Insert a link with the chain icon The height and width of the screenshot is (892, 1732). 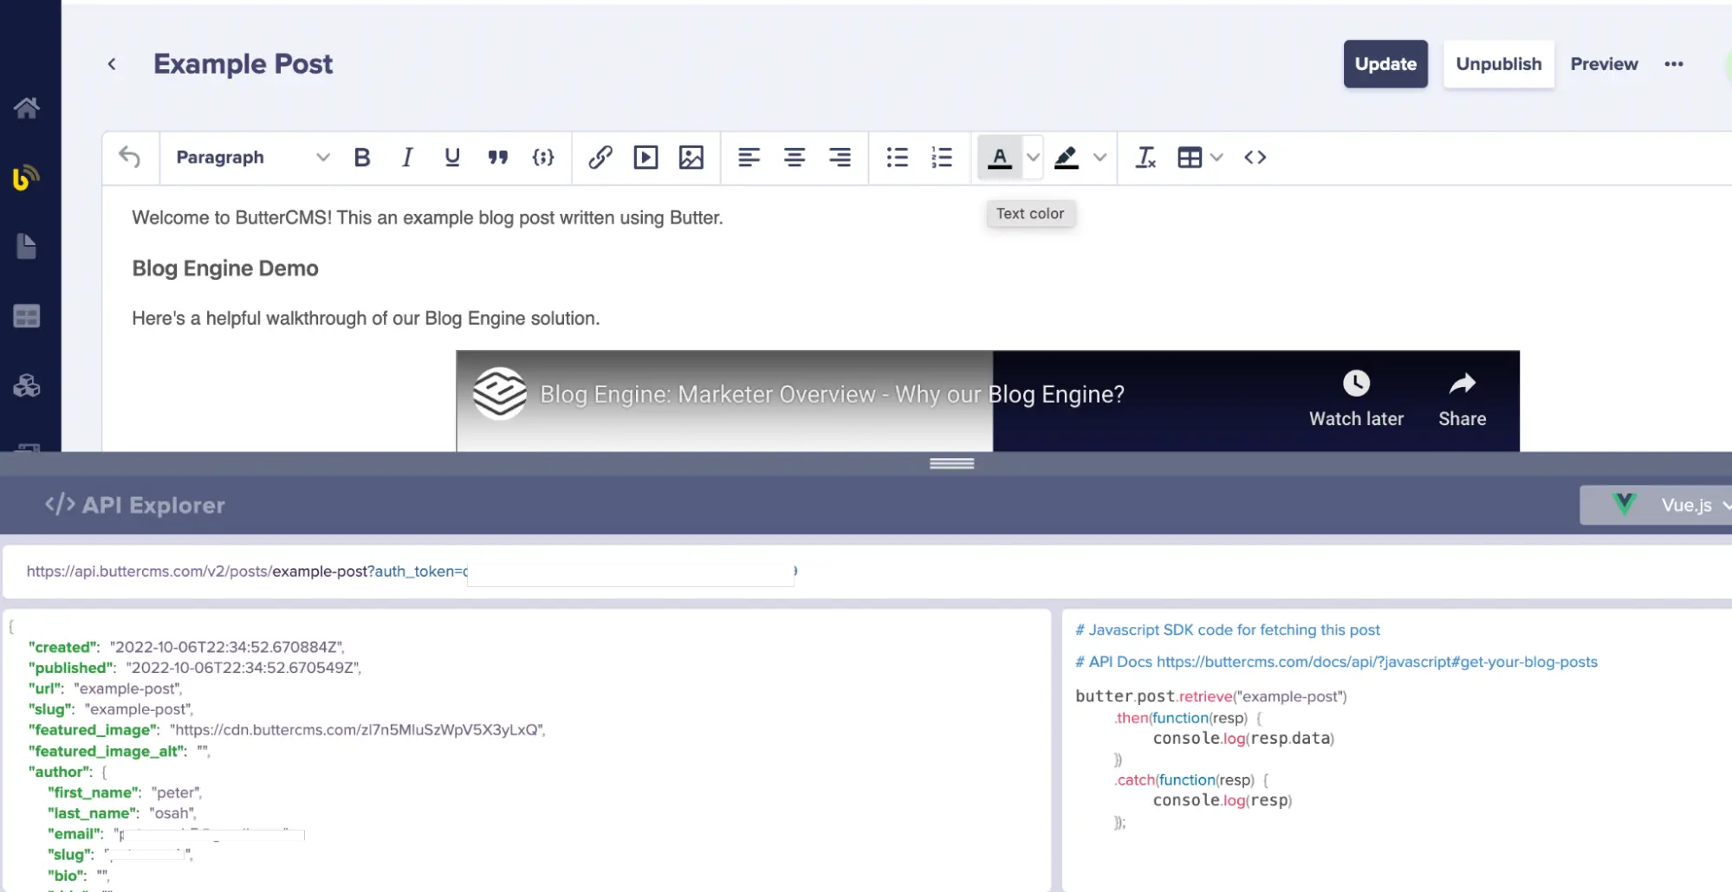point(600,157)
